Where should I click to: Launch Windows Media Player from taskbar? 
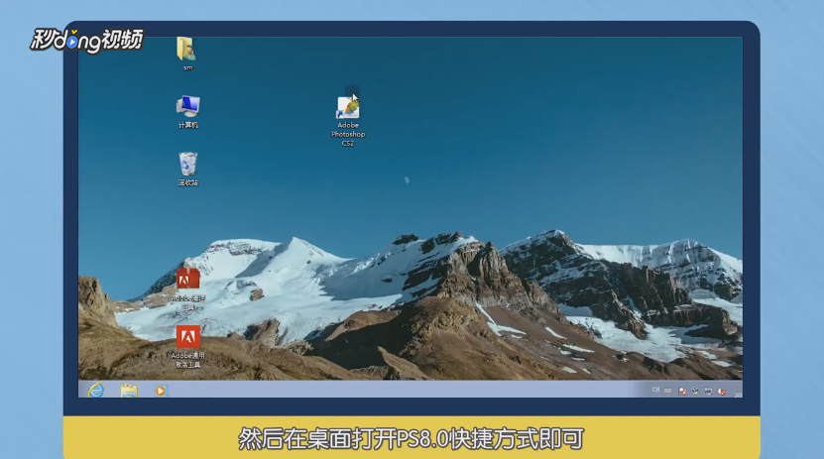pos(161,391)
